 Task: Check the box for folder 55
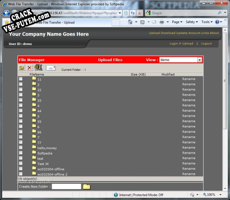click(21, 121)
